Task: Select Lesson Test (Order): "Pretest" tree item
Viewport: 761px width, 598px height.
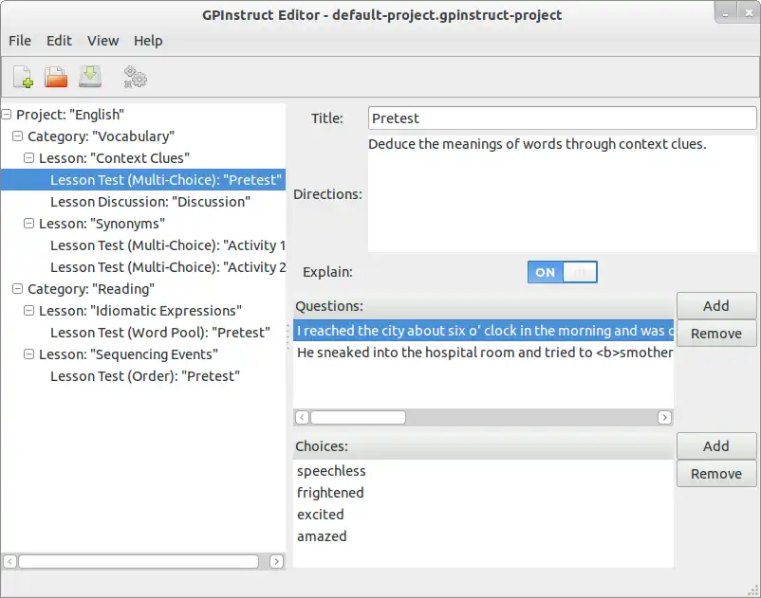Action: click(x=145, y=376)
